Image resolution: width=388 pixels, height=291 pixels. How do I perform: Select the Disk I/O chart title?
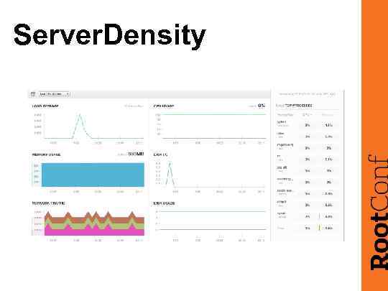tap(160, 154)
